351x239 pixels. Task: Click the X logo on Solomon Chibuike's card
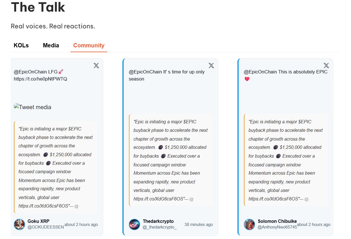point(326,65)
